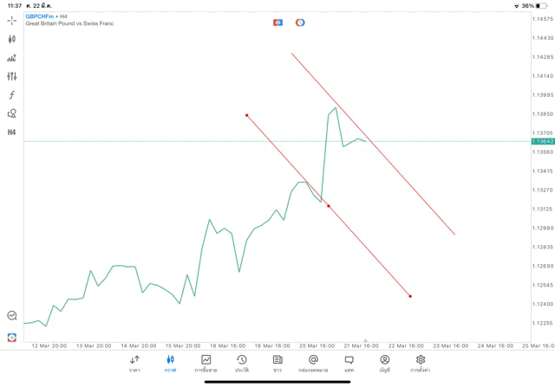Open the drawing objects shapes tool
555x387 pixels.
(12, 113)
